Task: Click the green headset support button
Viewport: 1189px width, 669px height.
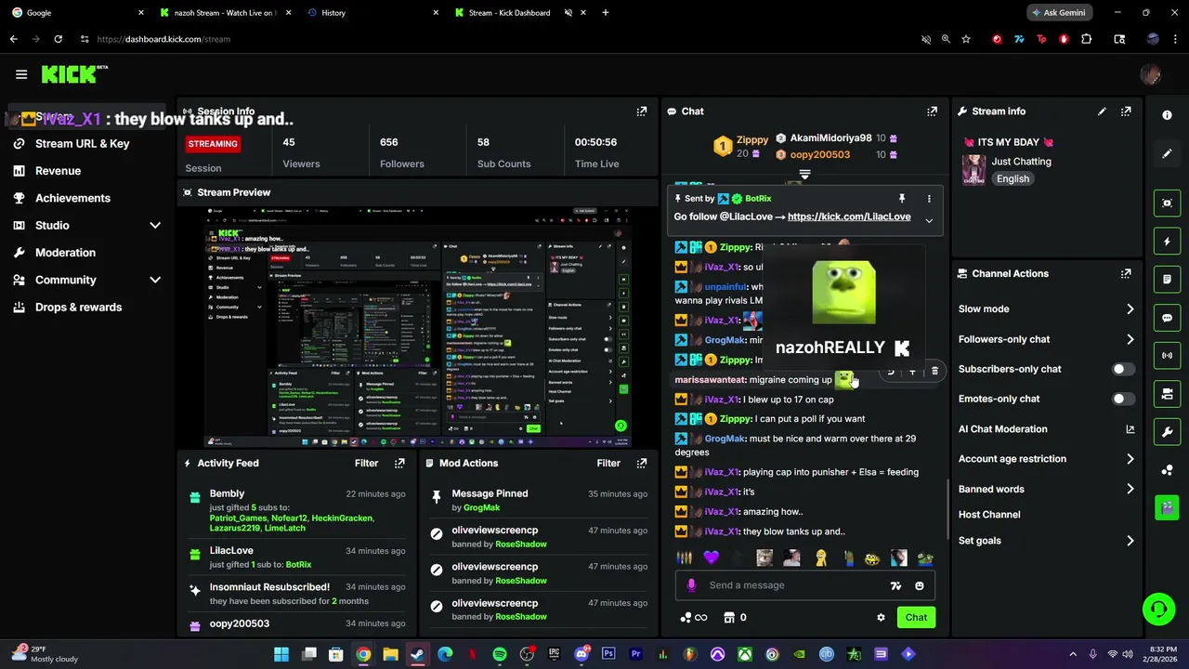Action: pyautogui.click(x=1158, y=610)
